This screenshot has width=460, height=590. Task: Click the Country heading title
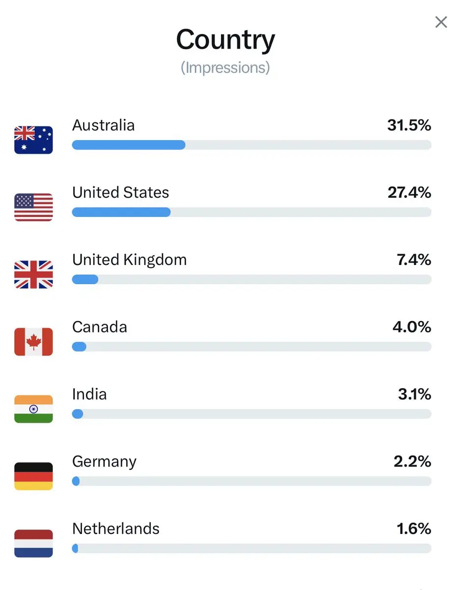[x=225, y=40]
